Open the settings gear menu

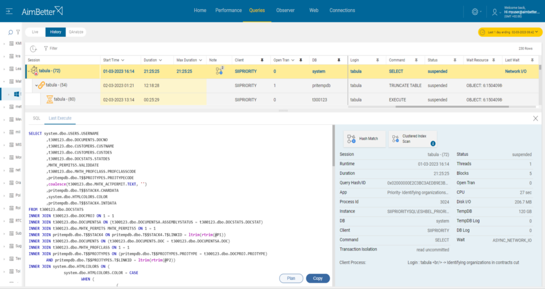tap(475, 12)
